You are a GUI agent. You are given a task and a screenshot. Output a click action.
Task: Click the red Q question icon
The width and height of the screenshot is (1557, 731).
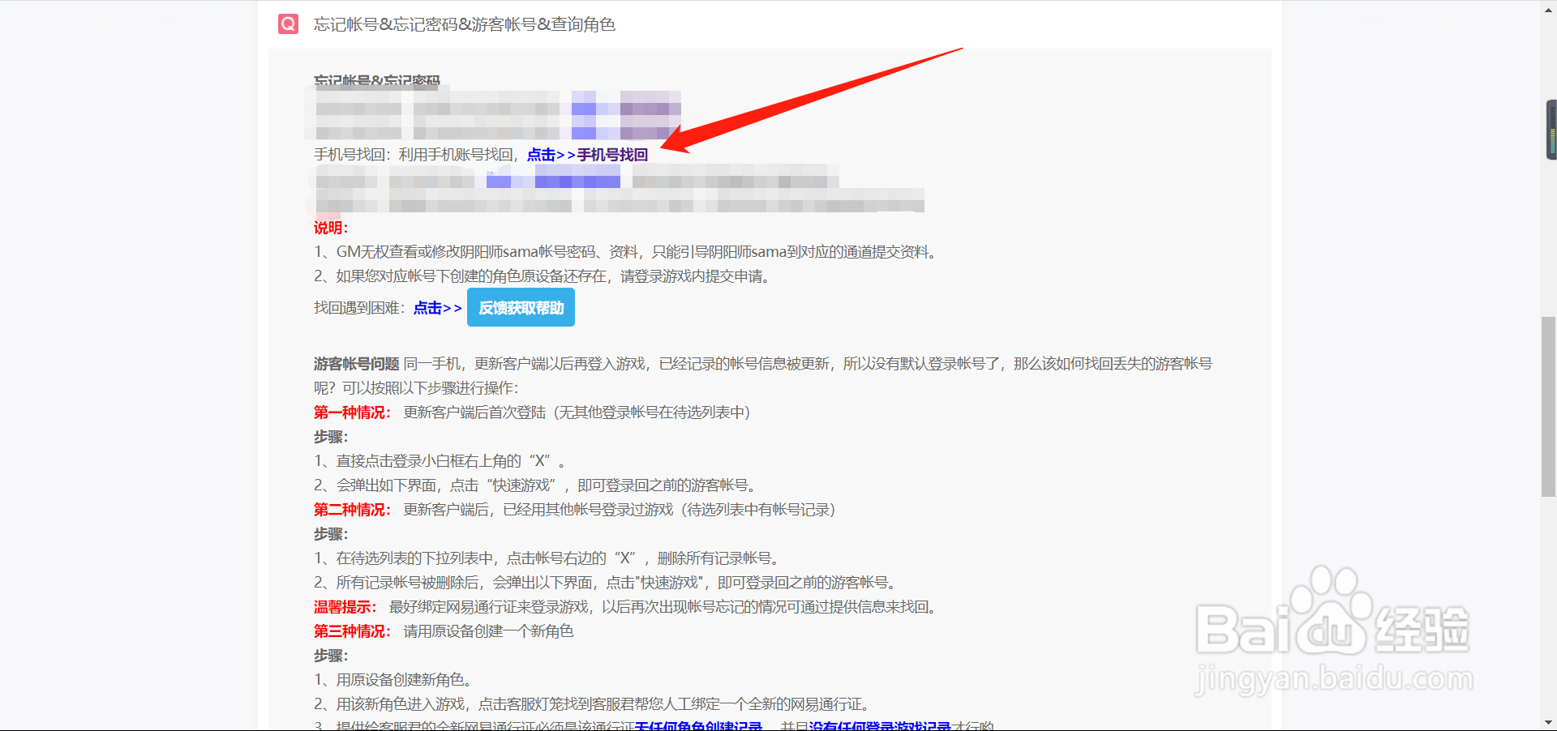coord(288,24)
